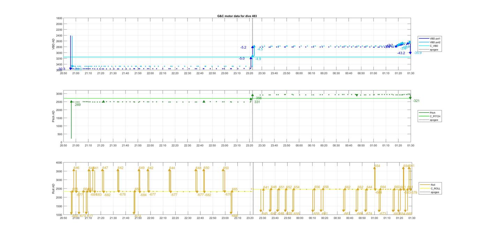Click the pitch triangle marker near 22:43

pos(204,102)
